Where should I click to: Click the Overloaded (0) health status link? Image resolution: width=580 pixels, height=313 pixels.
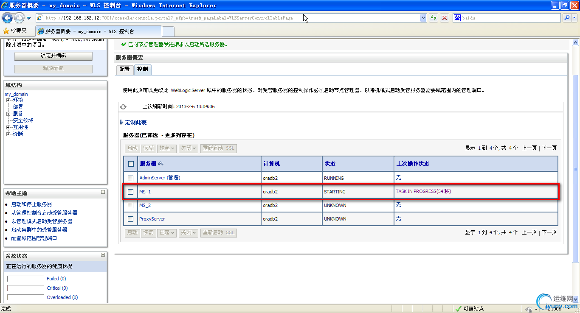(62, 297)
